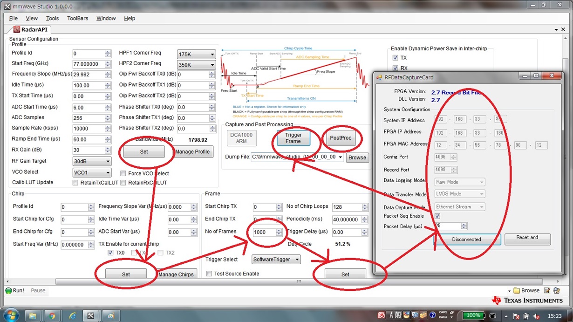
Task: Close the RadarAPI document tab with X
Action: tap(563, 29)
